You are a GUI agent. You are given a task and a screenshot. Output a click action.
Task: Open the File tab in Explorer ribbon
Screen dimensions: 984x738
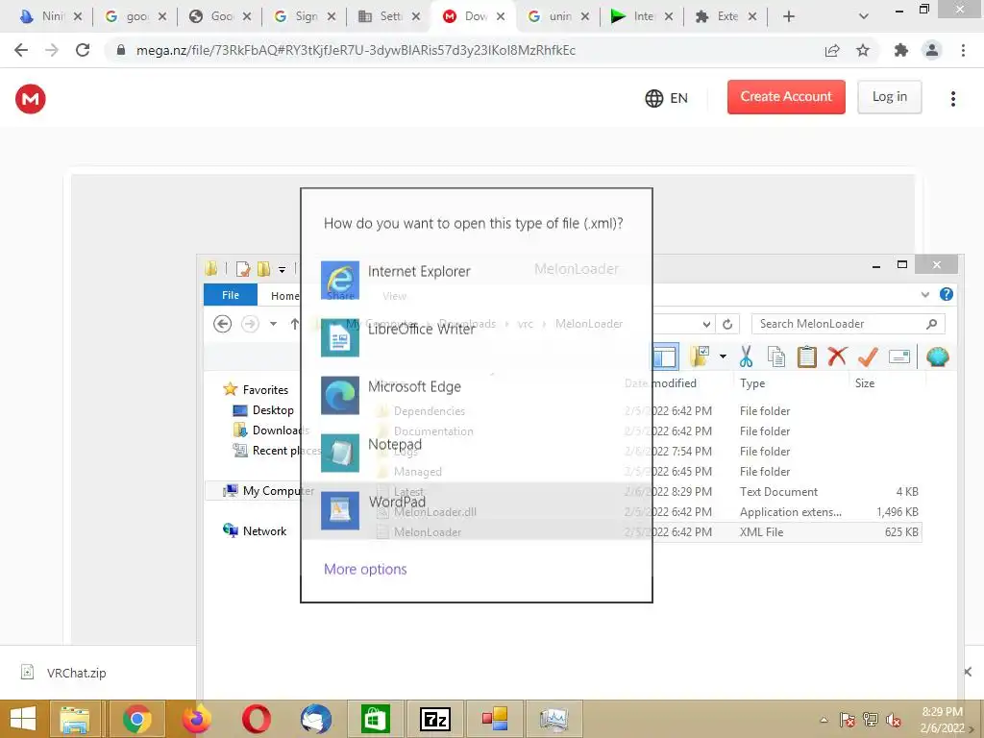click(x=231, y=295)
